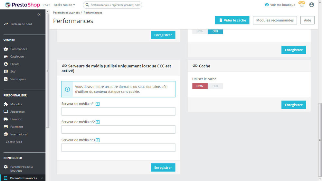Click the Performances breadcrumb item
This screenshot has height=181, width=322.
coord(93,13)
